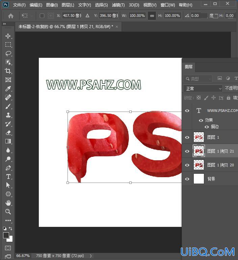Click the Home icon in options bar
The image size is (238, 260).
[11, 16]
